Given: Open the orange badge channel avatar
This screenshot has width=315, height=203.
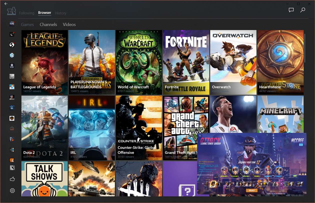Looking at the screenshot, I should (12, 118).
